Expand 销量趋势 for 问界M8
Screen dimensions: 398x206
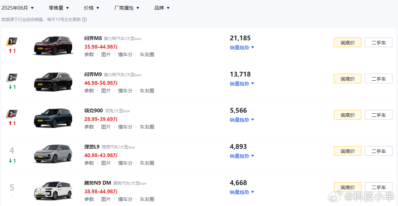[242, 48]
